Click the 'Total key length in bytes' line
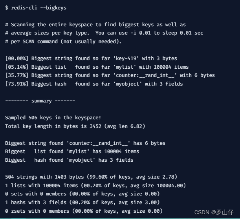 (x=75, y=126)
